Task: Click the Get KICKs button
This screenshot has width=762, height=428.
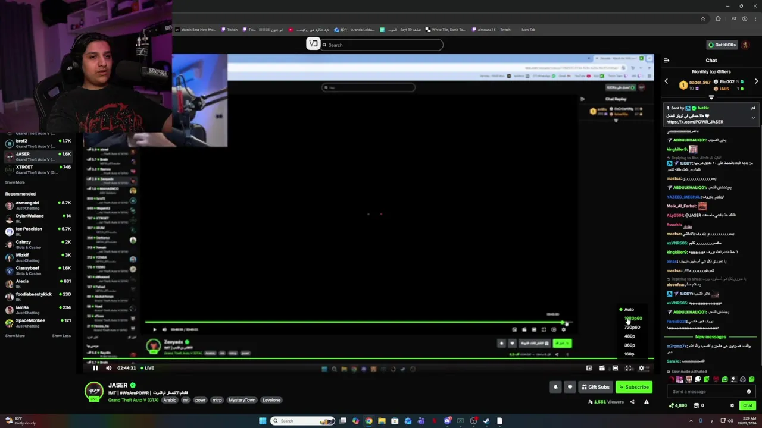Action: 722,45
